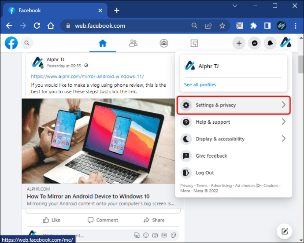
Task: Click the screenshot extension icon
Action: 240,26
